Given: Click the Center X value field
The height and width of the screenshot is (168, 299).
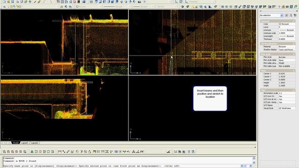Looking at the screenshot, I should tap(286, 74).
